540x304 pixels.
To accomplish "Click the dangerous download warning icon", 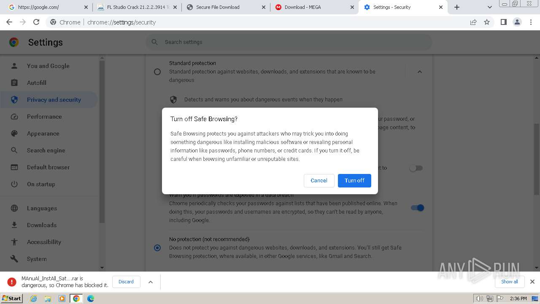I will pos(12,282).
